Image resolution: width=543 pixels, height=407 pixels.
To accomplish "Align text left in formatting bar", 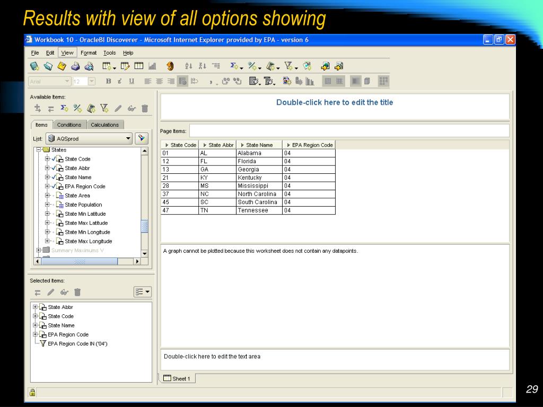I will 147,81.
